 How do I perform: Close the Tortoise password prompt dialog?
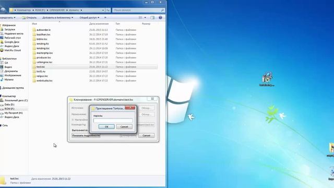tap(130, 108)
